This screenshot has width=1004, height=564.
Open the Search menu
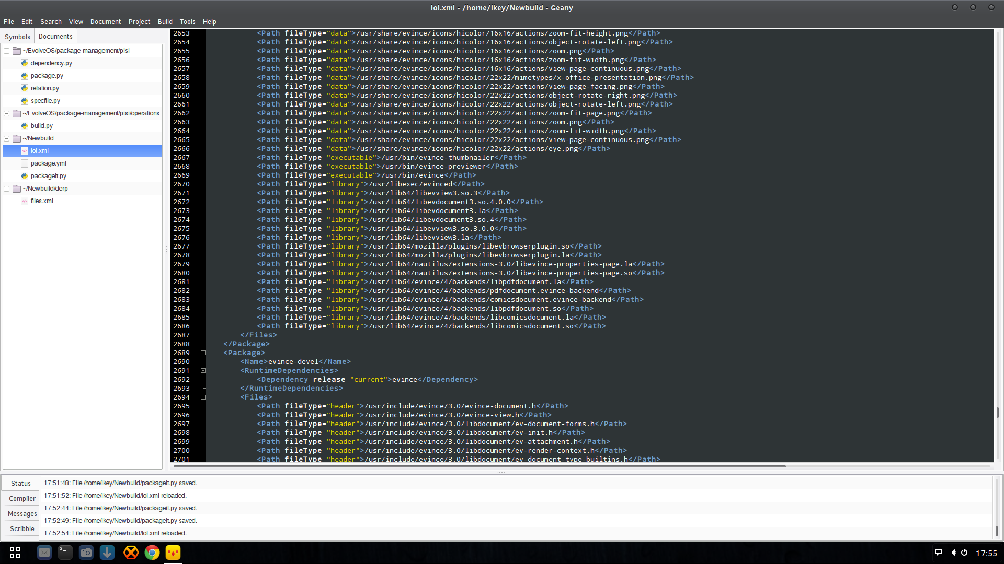click(x=51, y=22)
